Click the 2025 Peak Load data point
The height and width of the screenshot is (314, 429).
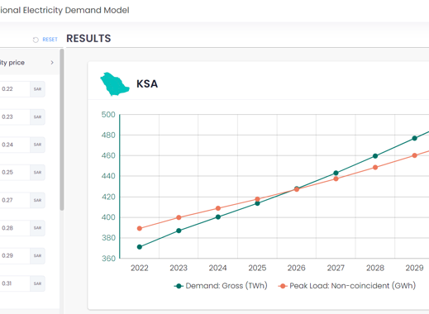[x=257, y=199]
